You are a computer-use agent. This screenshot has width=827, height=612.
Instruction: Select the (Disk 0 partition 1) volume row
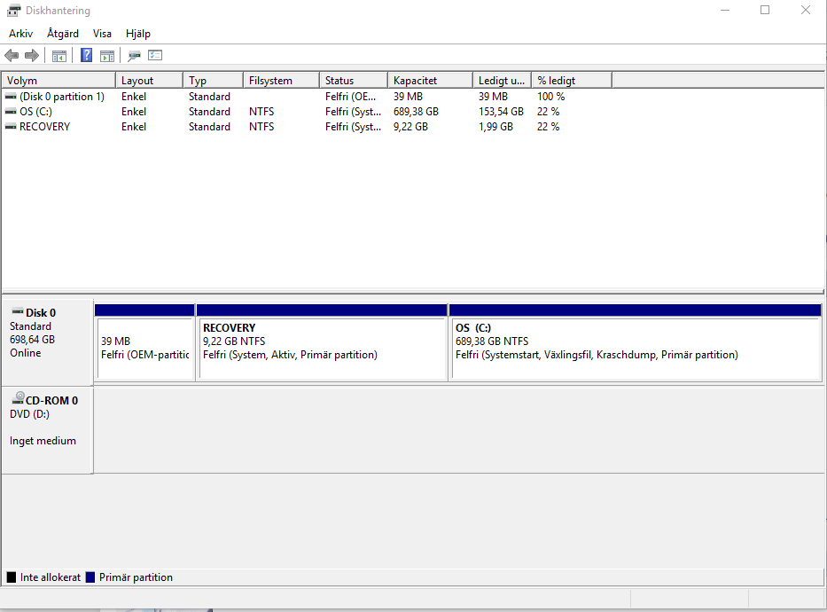click(307, 97)
